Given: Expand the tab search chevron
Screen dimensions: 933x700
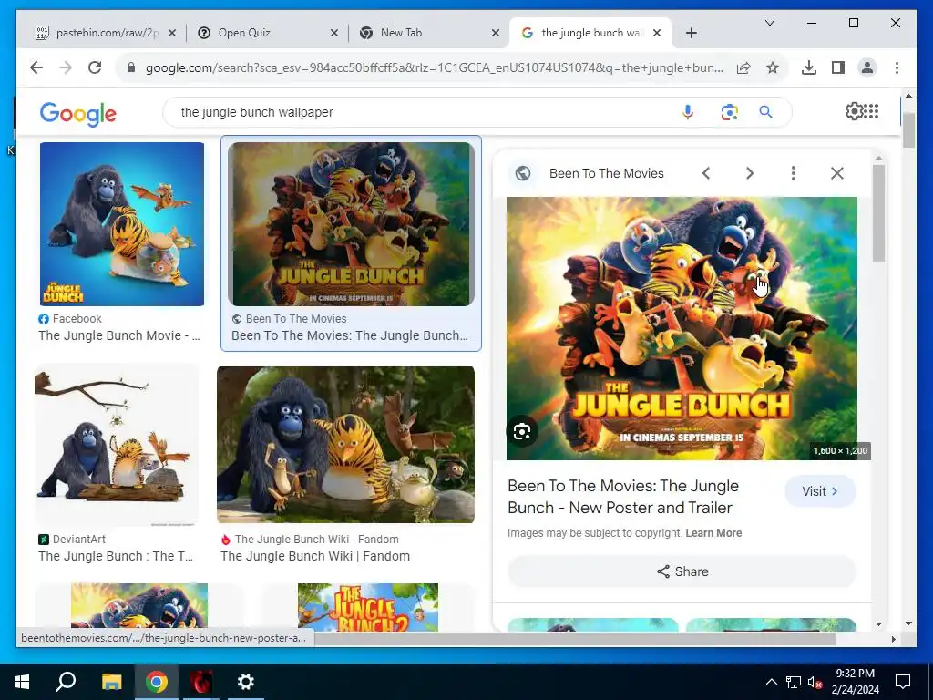Looking at the screenshot, I should click(769, 23).
